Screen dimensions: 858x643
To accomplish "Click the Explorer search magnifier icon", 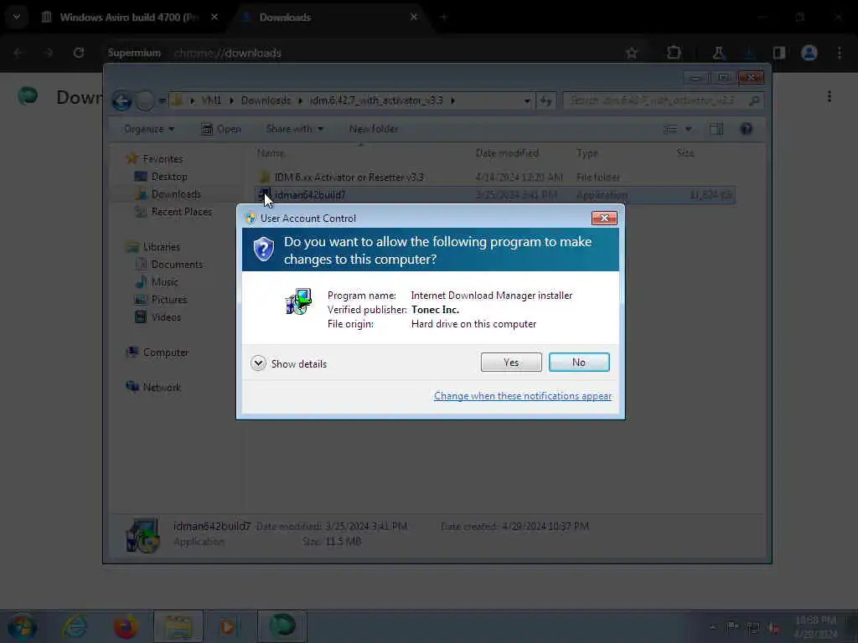I will click(x=754, y=100).
